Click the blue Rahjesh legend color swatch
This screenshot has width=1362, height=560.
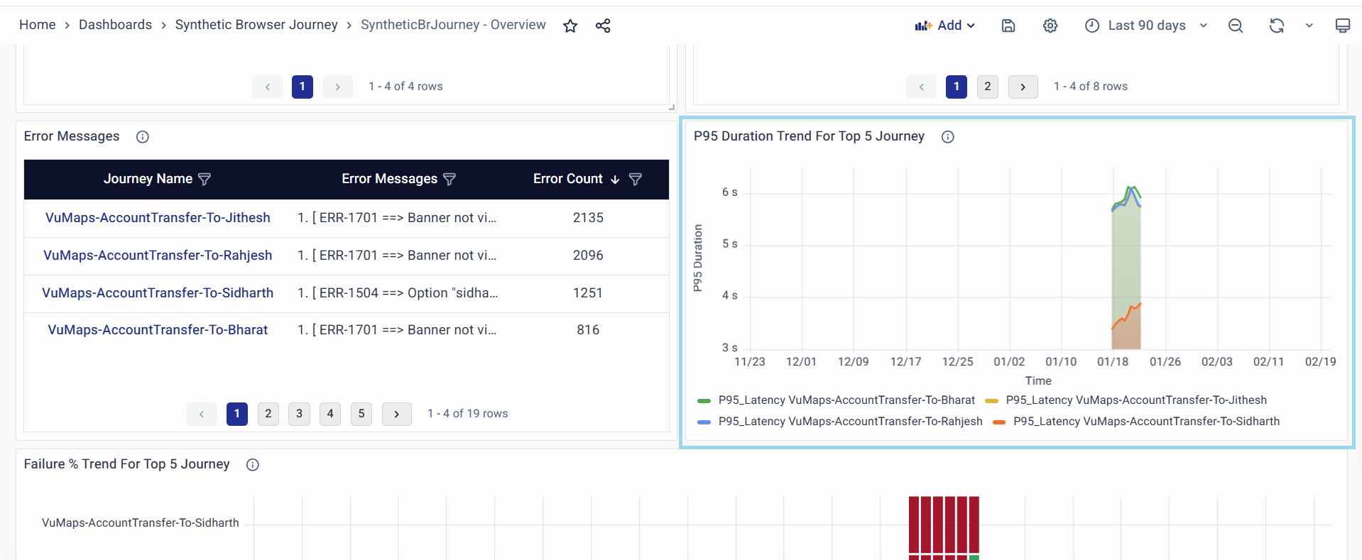point(704,422)
